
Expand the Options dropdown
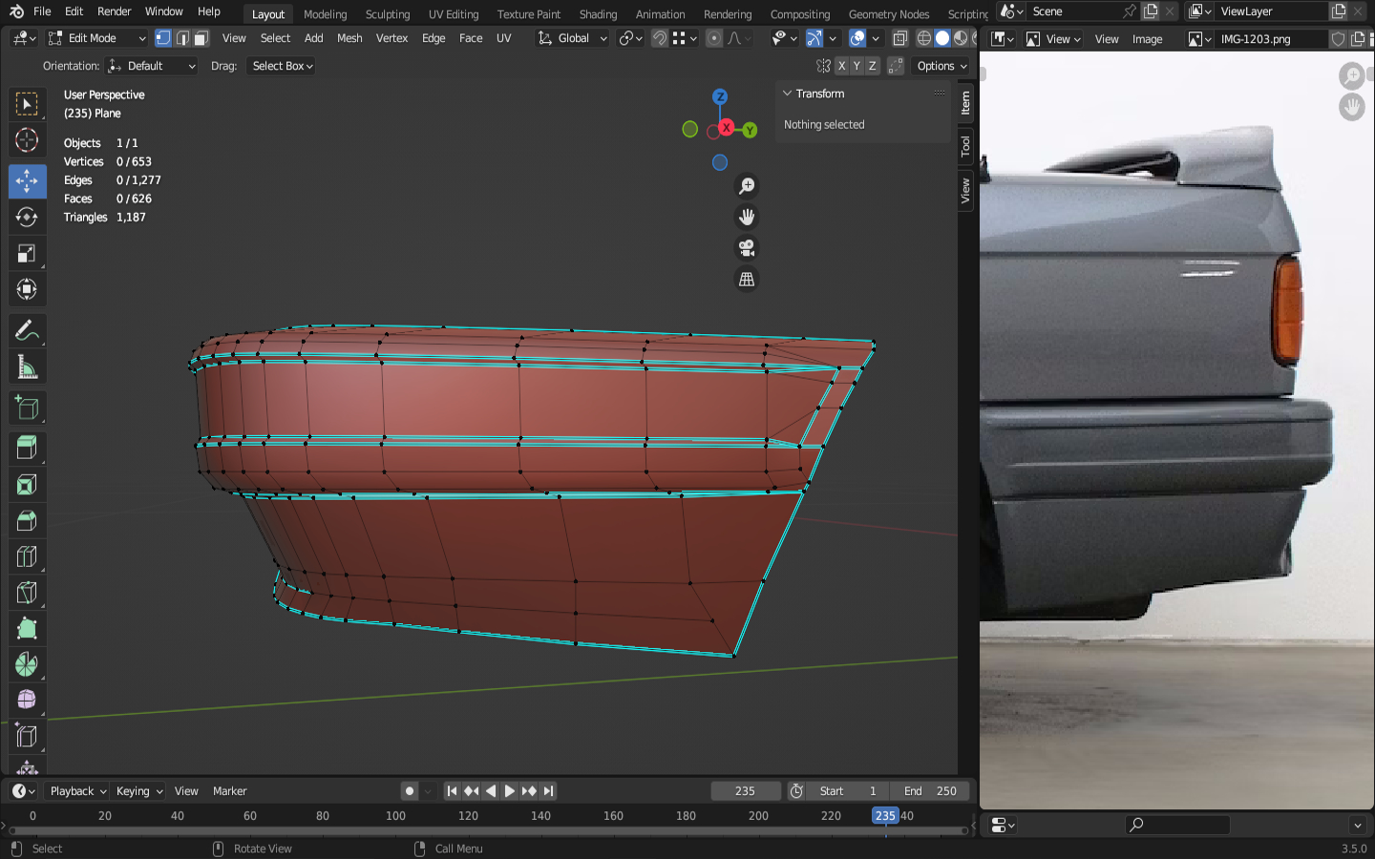pos(941,66)
